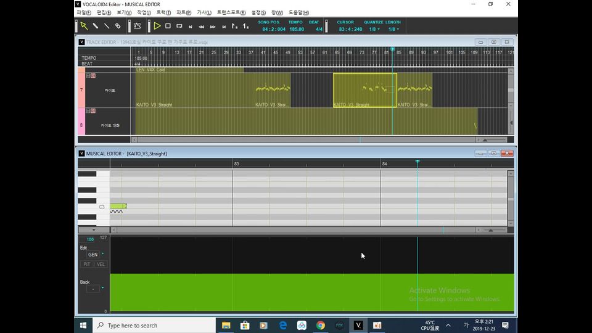Image resolution: width=592 pixels, height=333 pixels.
Task: Jump to song end
Action: tap(224, 27)
